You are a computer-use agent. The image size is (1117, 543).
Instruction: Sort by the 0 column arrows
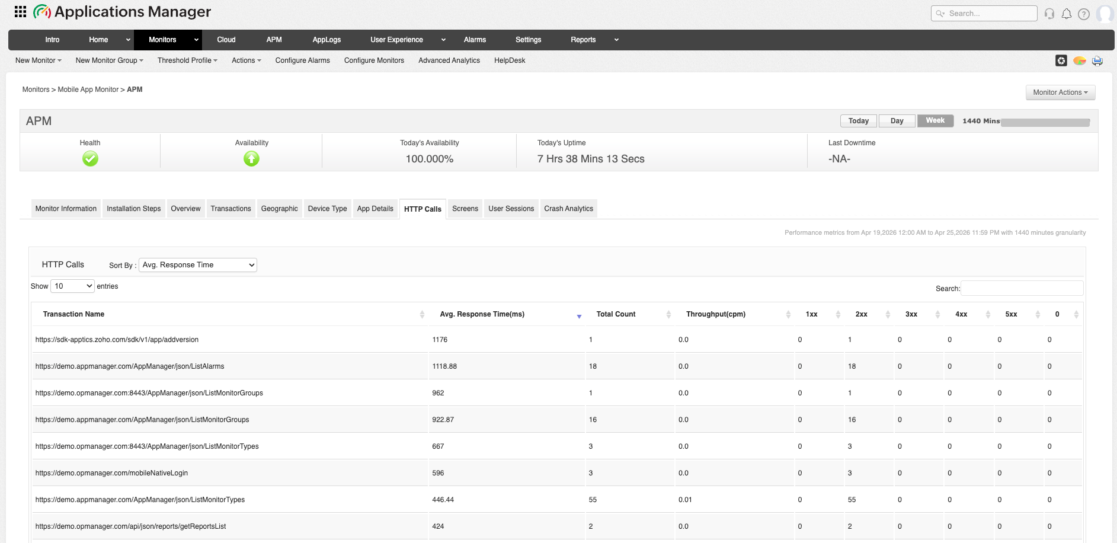tap(1076, 314)
